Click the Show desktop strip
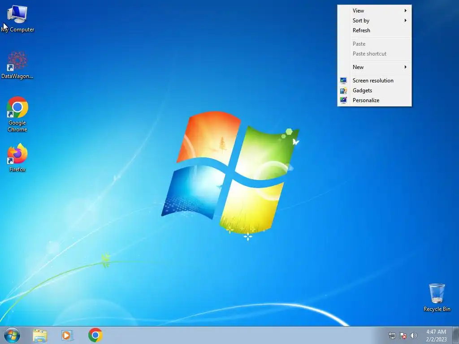The image size is (459, 344). coord(456,335)
